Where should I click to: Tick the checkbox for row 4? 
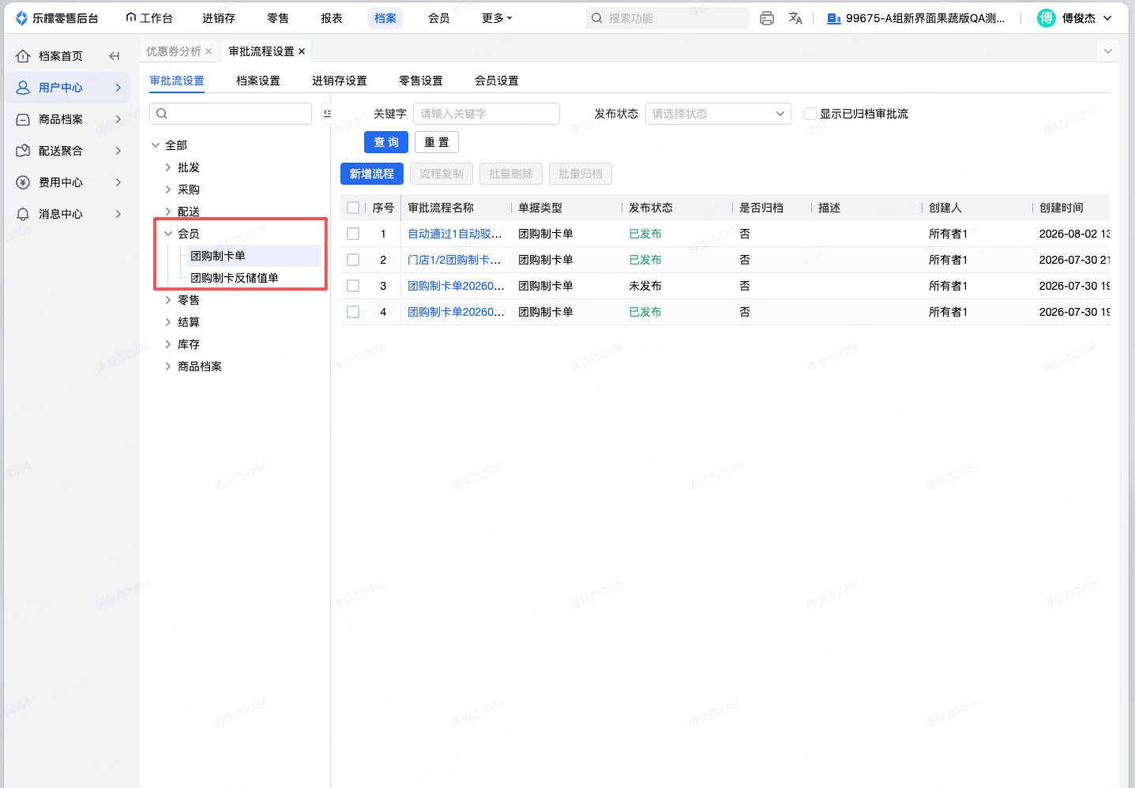353,312
